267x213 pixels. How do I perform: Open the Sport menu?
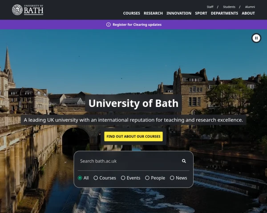click(x=201, y=13)
